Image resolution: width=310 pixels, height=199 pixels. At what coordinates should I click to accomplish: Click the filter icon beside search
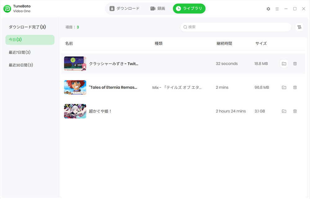(299, 27)
